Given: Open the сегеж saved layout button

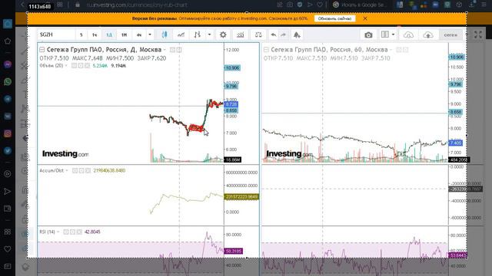Looking at the screenshot, I should coord(450,34).
